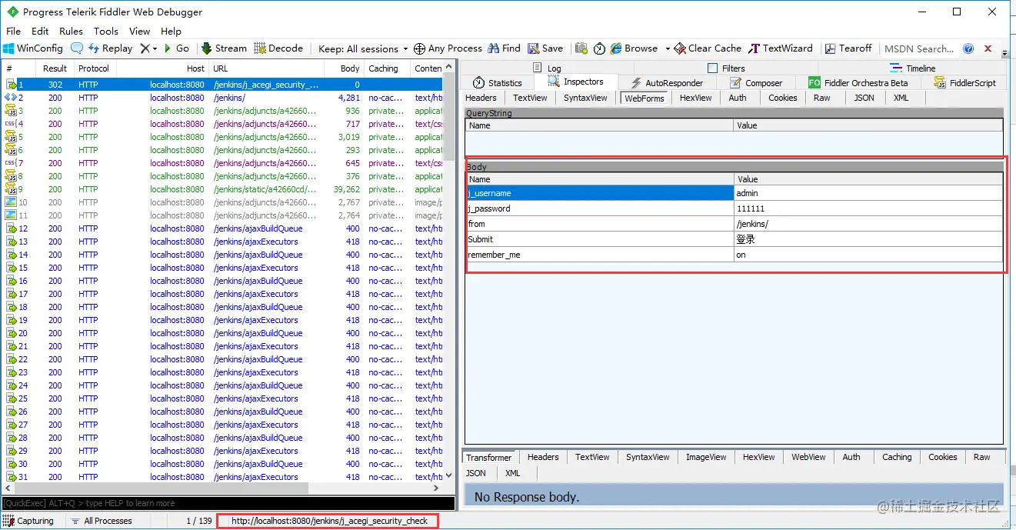Open the Help menu
Image resolution: width=1016 pixels, height=530 pixels.
pyautogui.click(x=171, y=32)
